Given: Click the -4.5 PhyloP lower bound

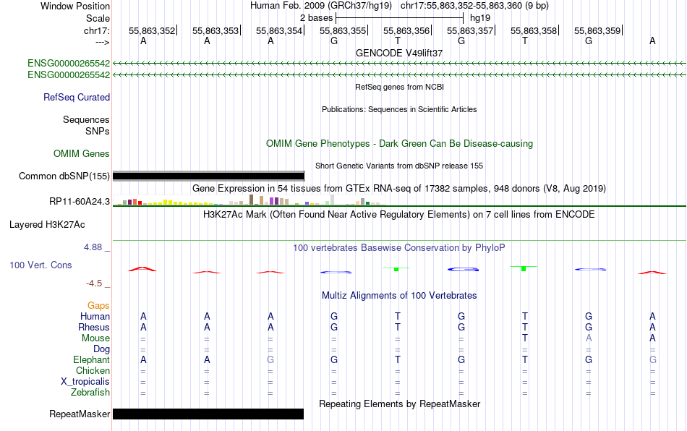Looking at the screenshot, I should point(94,283).
